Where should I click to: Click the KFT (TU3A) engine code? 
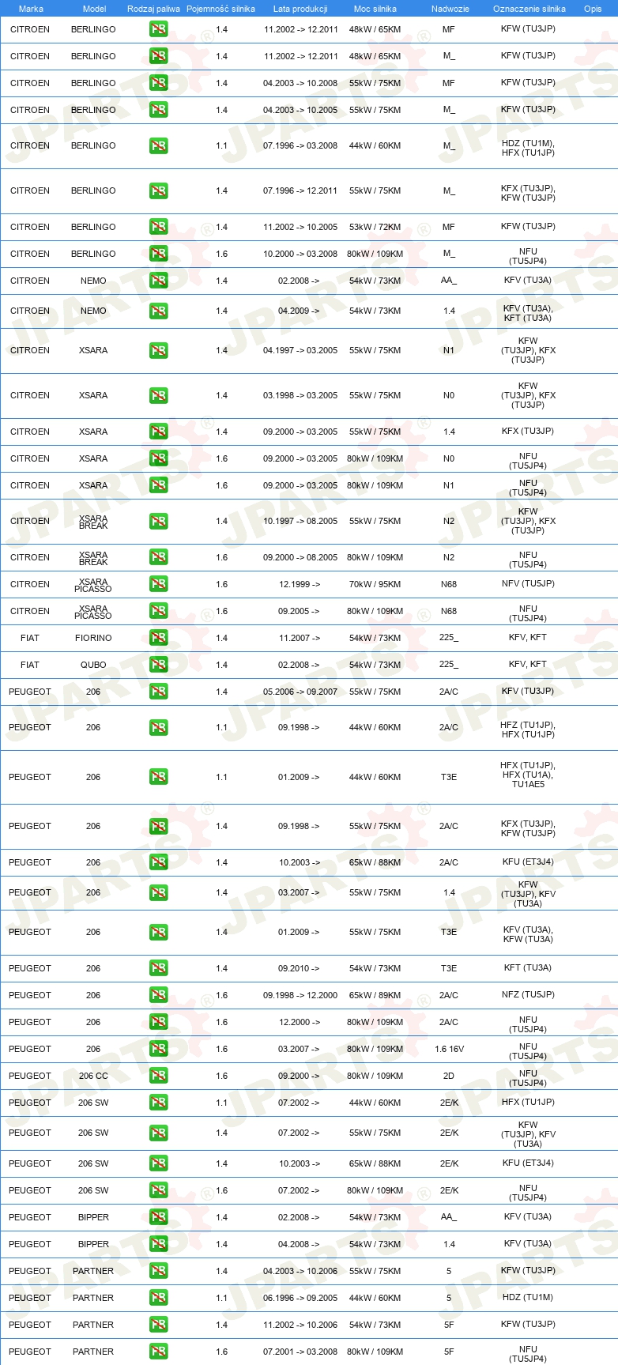(528, 967)
